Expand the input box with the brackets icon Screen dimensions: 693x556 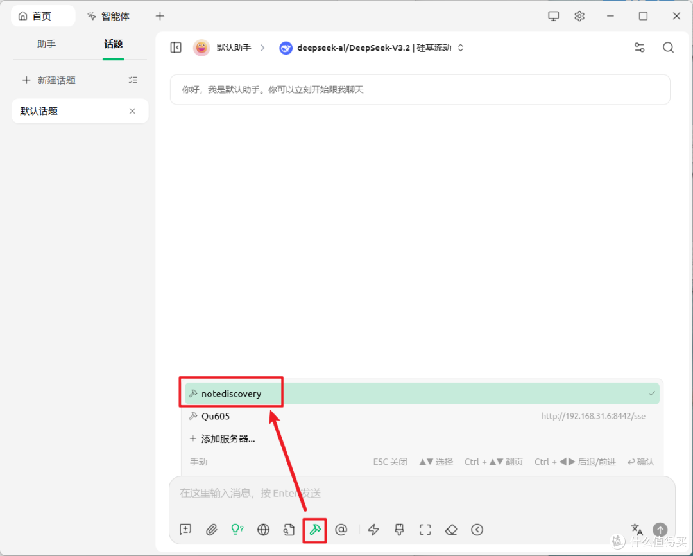click(x=425, y=530)
